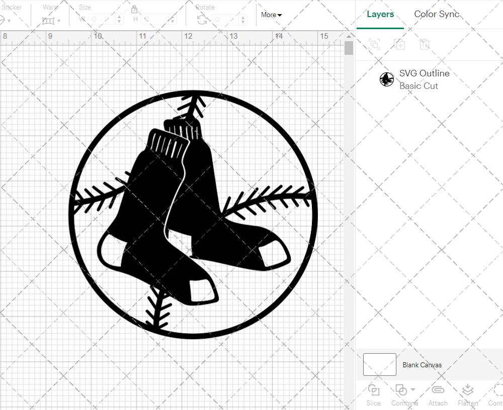Click the Combine tool icon

point(401,390)
